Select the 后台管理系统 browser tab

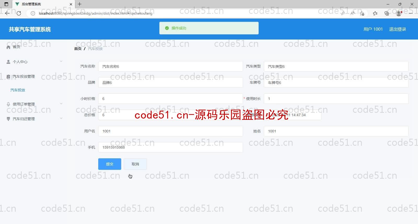[44, 4]
